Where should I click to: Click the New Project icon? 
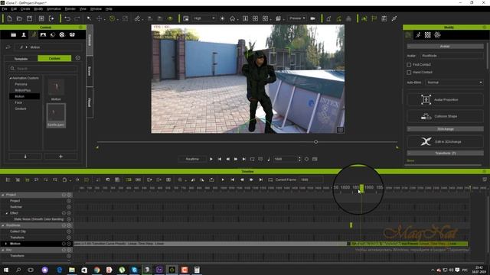click(9, 18)
